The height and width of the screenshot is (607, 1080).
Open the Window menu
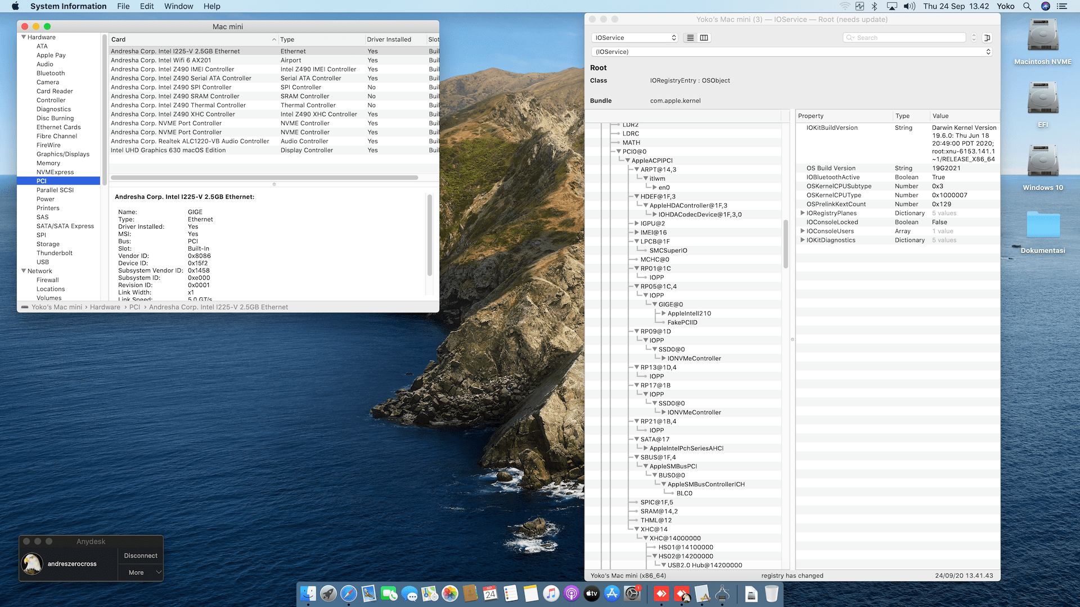[x=178, y=6]
